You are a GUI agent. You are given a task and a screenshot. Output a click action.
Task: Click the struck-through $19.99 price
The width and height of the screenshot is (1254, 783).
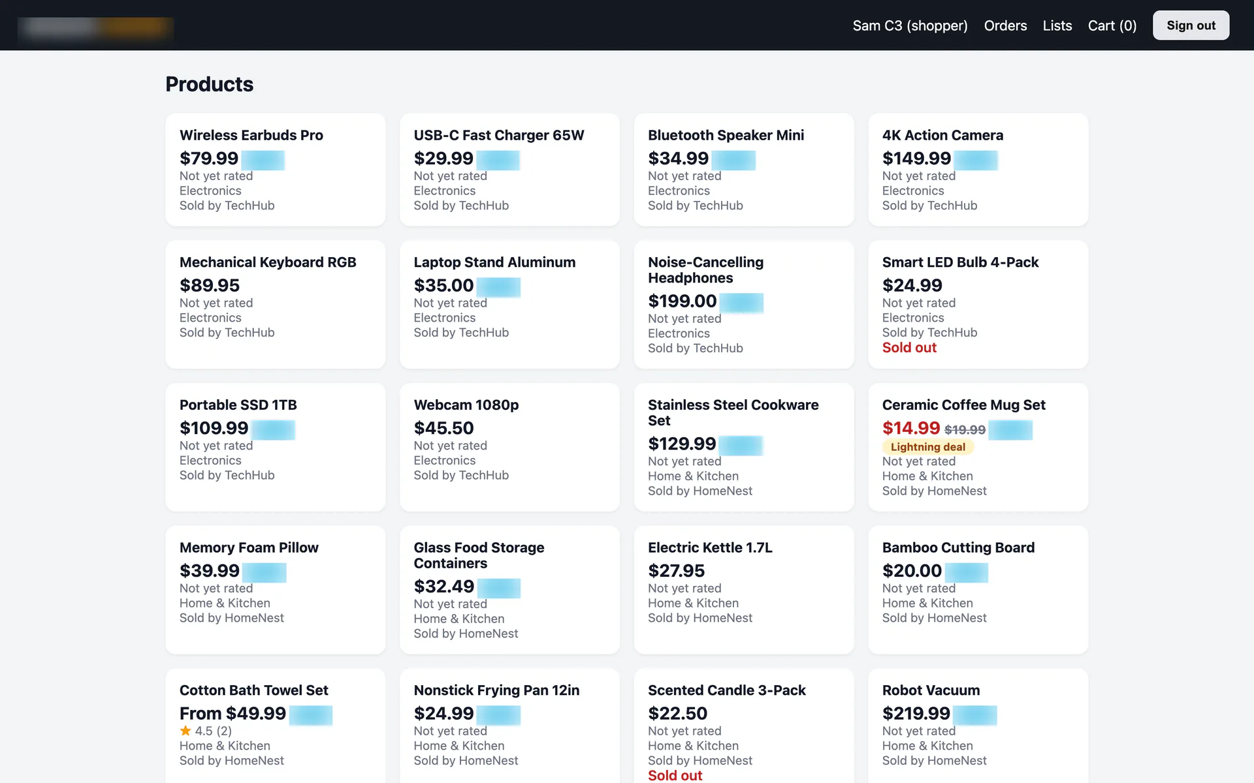click(x=965, y=430)
